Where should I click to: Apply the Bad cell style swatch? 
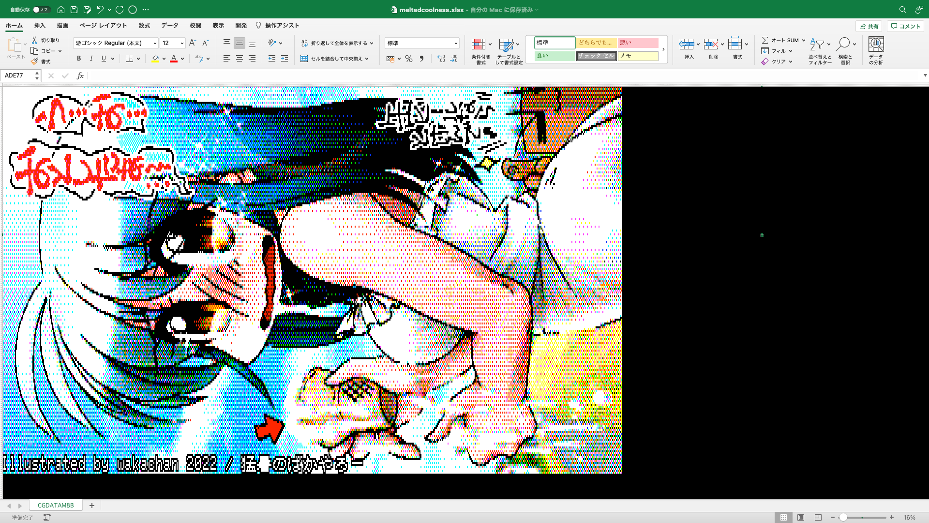click(638, 43)
